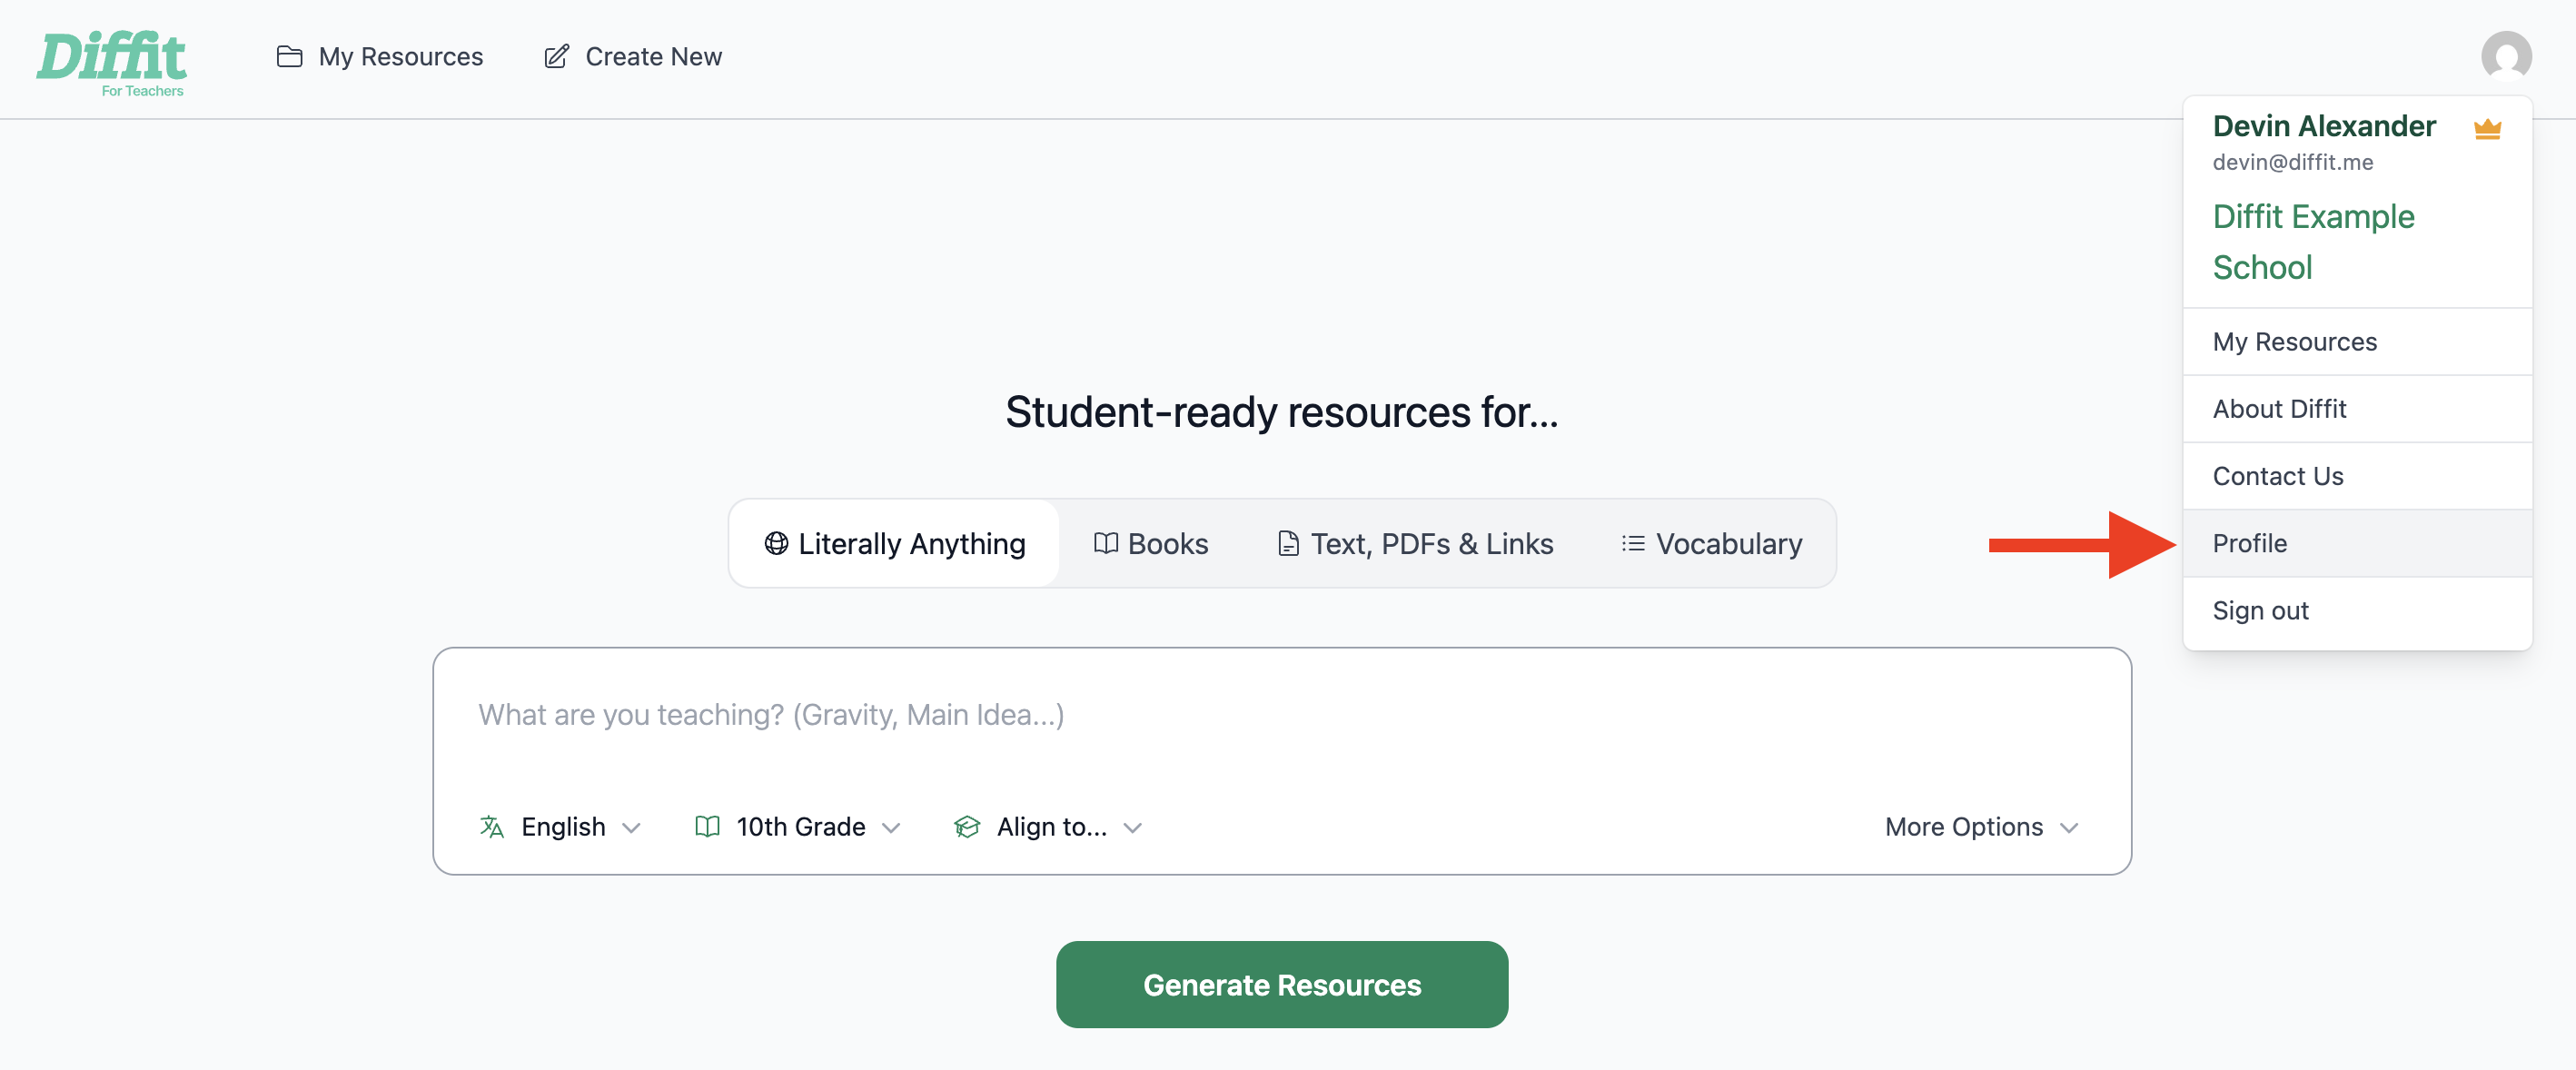Click the graduation cap Align icon
The image size is (2576, 1070).
click(x=966, y=826)
